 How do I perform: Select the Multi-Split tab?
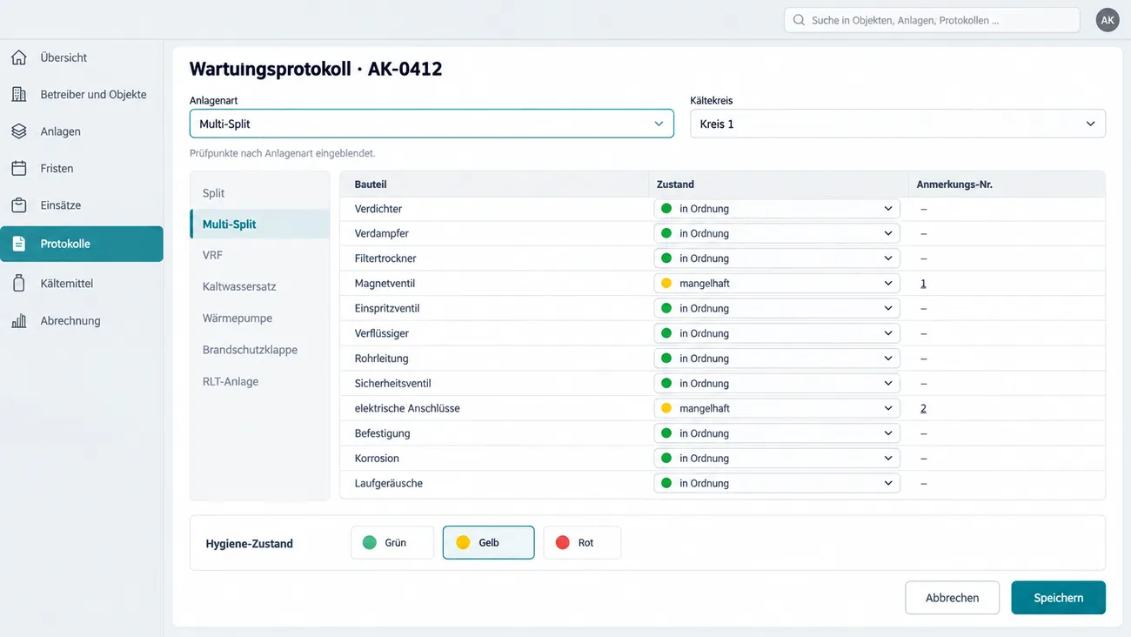click(260, 224)
